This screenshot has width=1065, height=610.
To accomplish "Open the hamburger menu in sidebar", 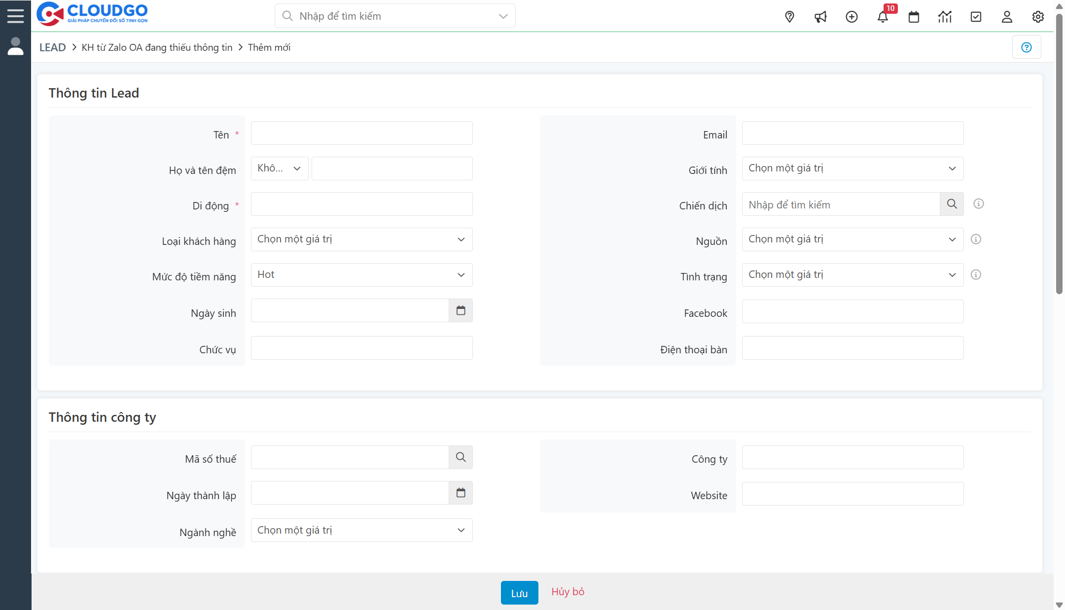I will point(15,16).
